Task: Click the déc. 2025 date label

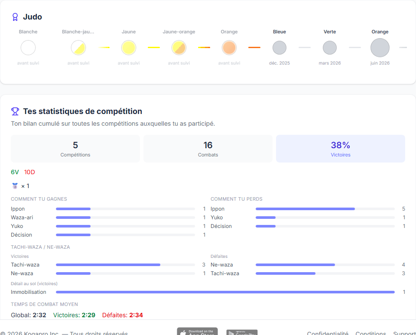Action: pyautogui.click(x=279, y=63)
